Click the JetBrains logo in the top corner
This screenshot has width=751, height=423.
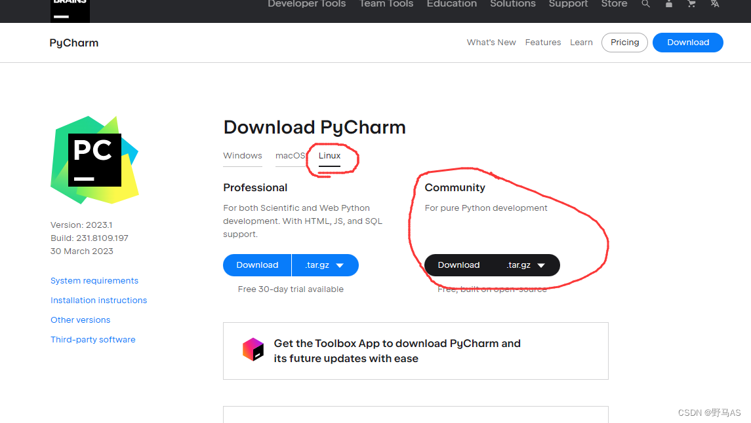tap(70, 7)
